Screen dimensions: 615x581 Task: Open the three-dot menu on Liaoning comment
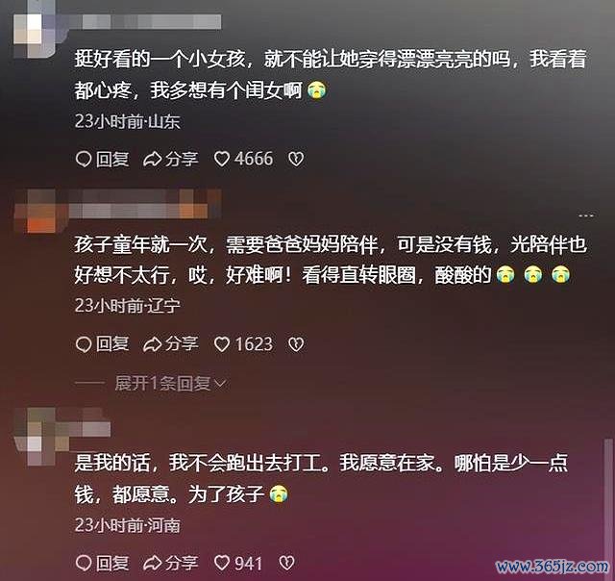click(x=585, y=215)
